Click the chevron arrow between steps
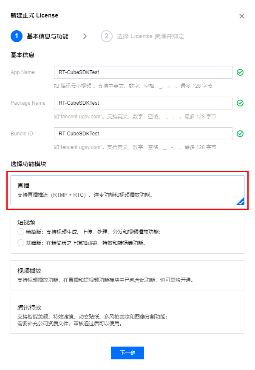The height and width of the screenshot is (370, 255). coord(85,36)
